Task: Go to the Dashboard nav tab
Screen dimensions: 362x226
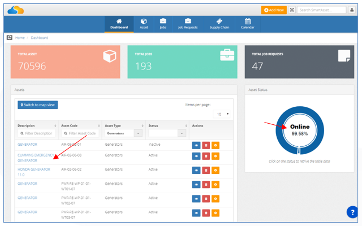Action: 119,24
